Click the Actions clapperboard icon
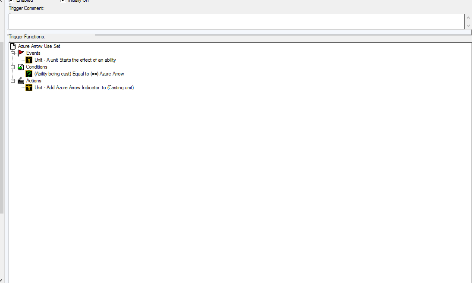Screen dimensions: 472x283 click(x=20, y=81)
